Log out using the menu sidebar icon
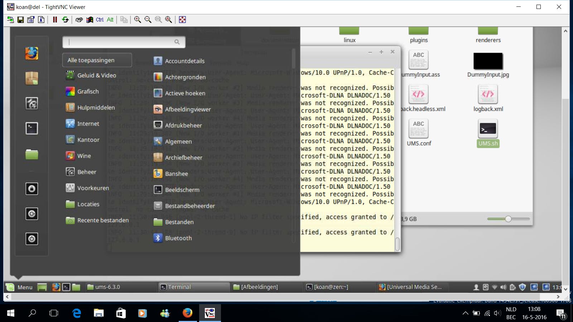Viewport: 573px width, 322px height. [x=32, y=214]
